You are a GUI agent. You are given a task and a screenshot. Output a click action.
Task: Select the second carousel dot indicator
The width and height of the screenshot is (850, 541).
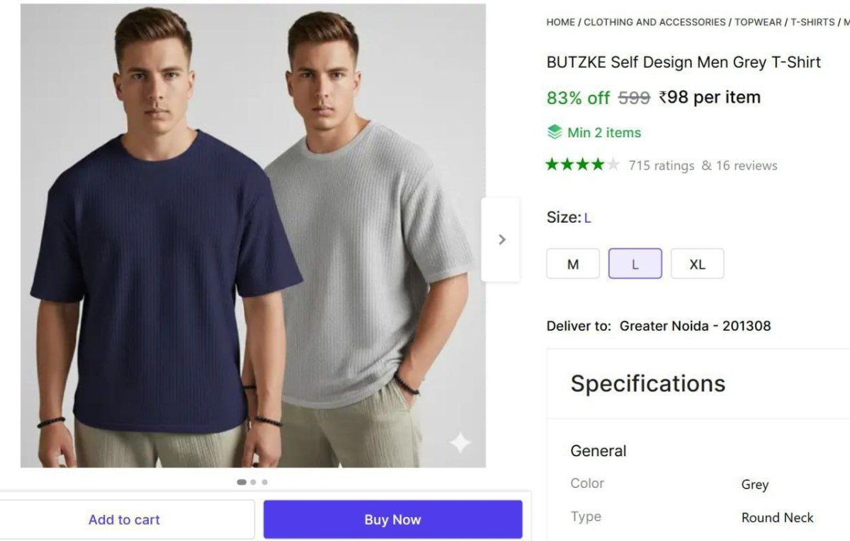(254, 482)
